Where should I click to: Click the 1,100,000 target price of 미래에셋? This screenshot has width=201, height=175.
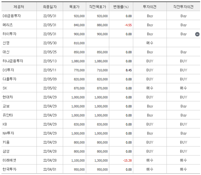point(78,160)
